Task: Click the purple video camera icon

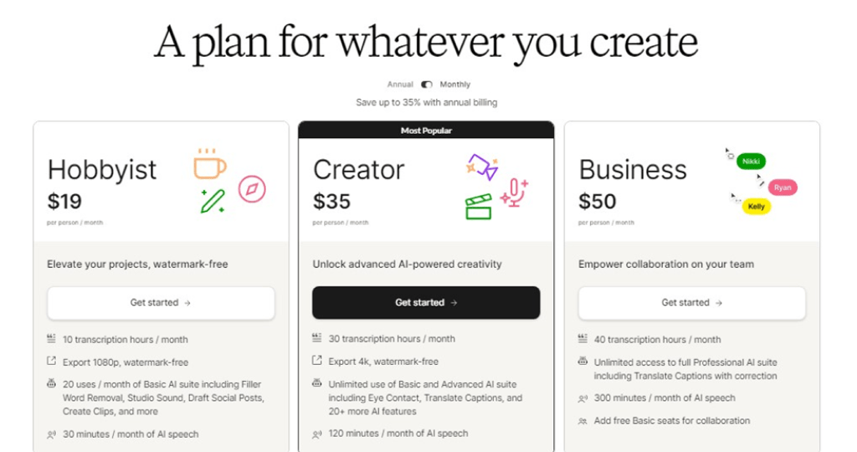Action: tap(482, 167)
